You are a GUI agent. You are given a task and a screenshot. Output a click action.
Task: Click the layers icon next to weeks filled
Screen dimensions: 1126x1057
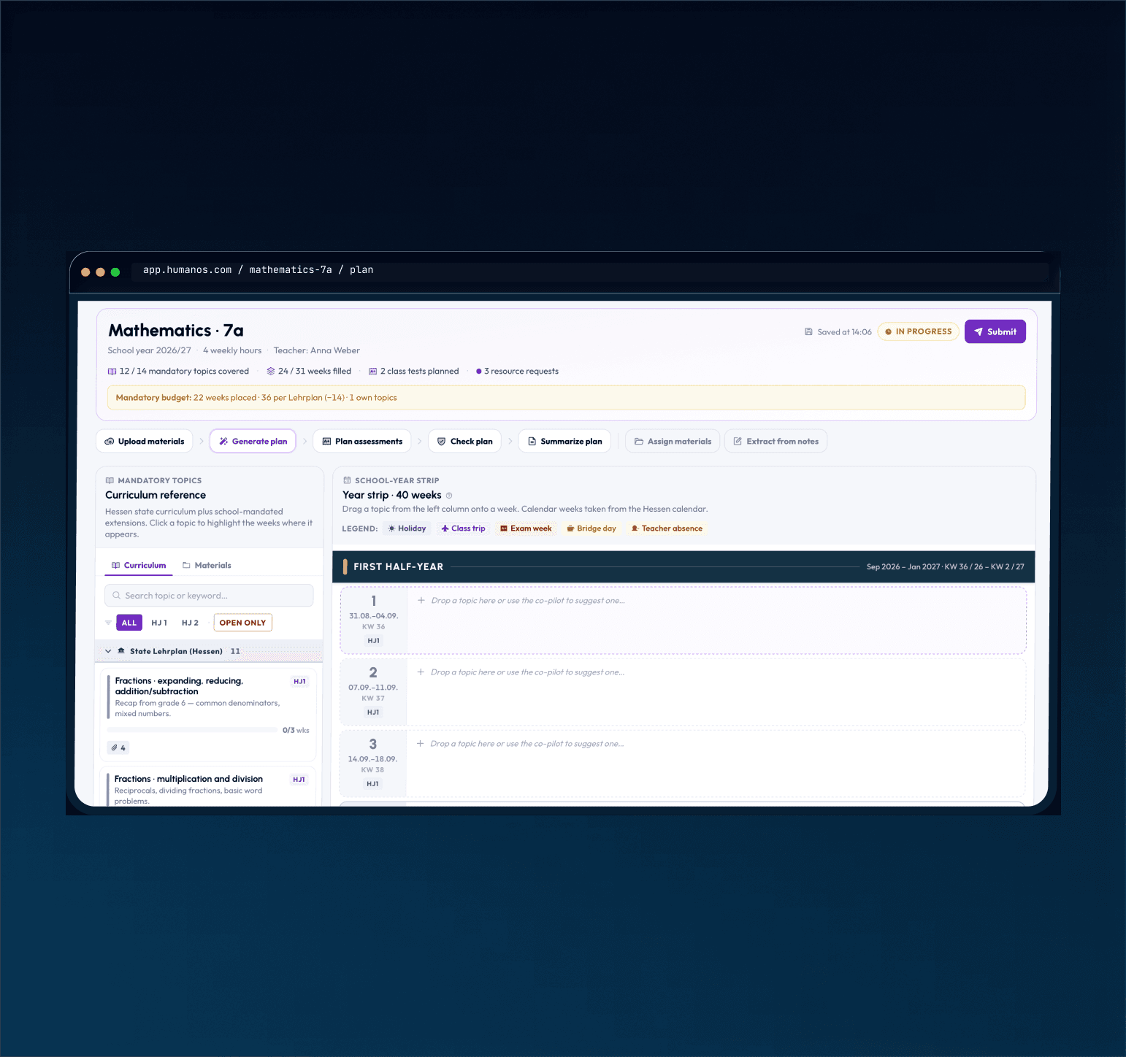[x=271, y=372]
